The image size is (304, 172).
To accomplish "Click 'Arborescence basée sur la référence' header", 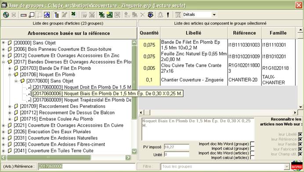I will [69, 33].
